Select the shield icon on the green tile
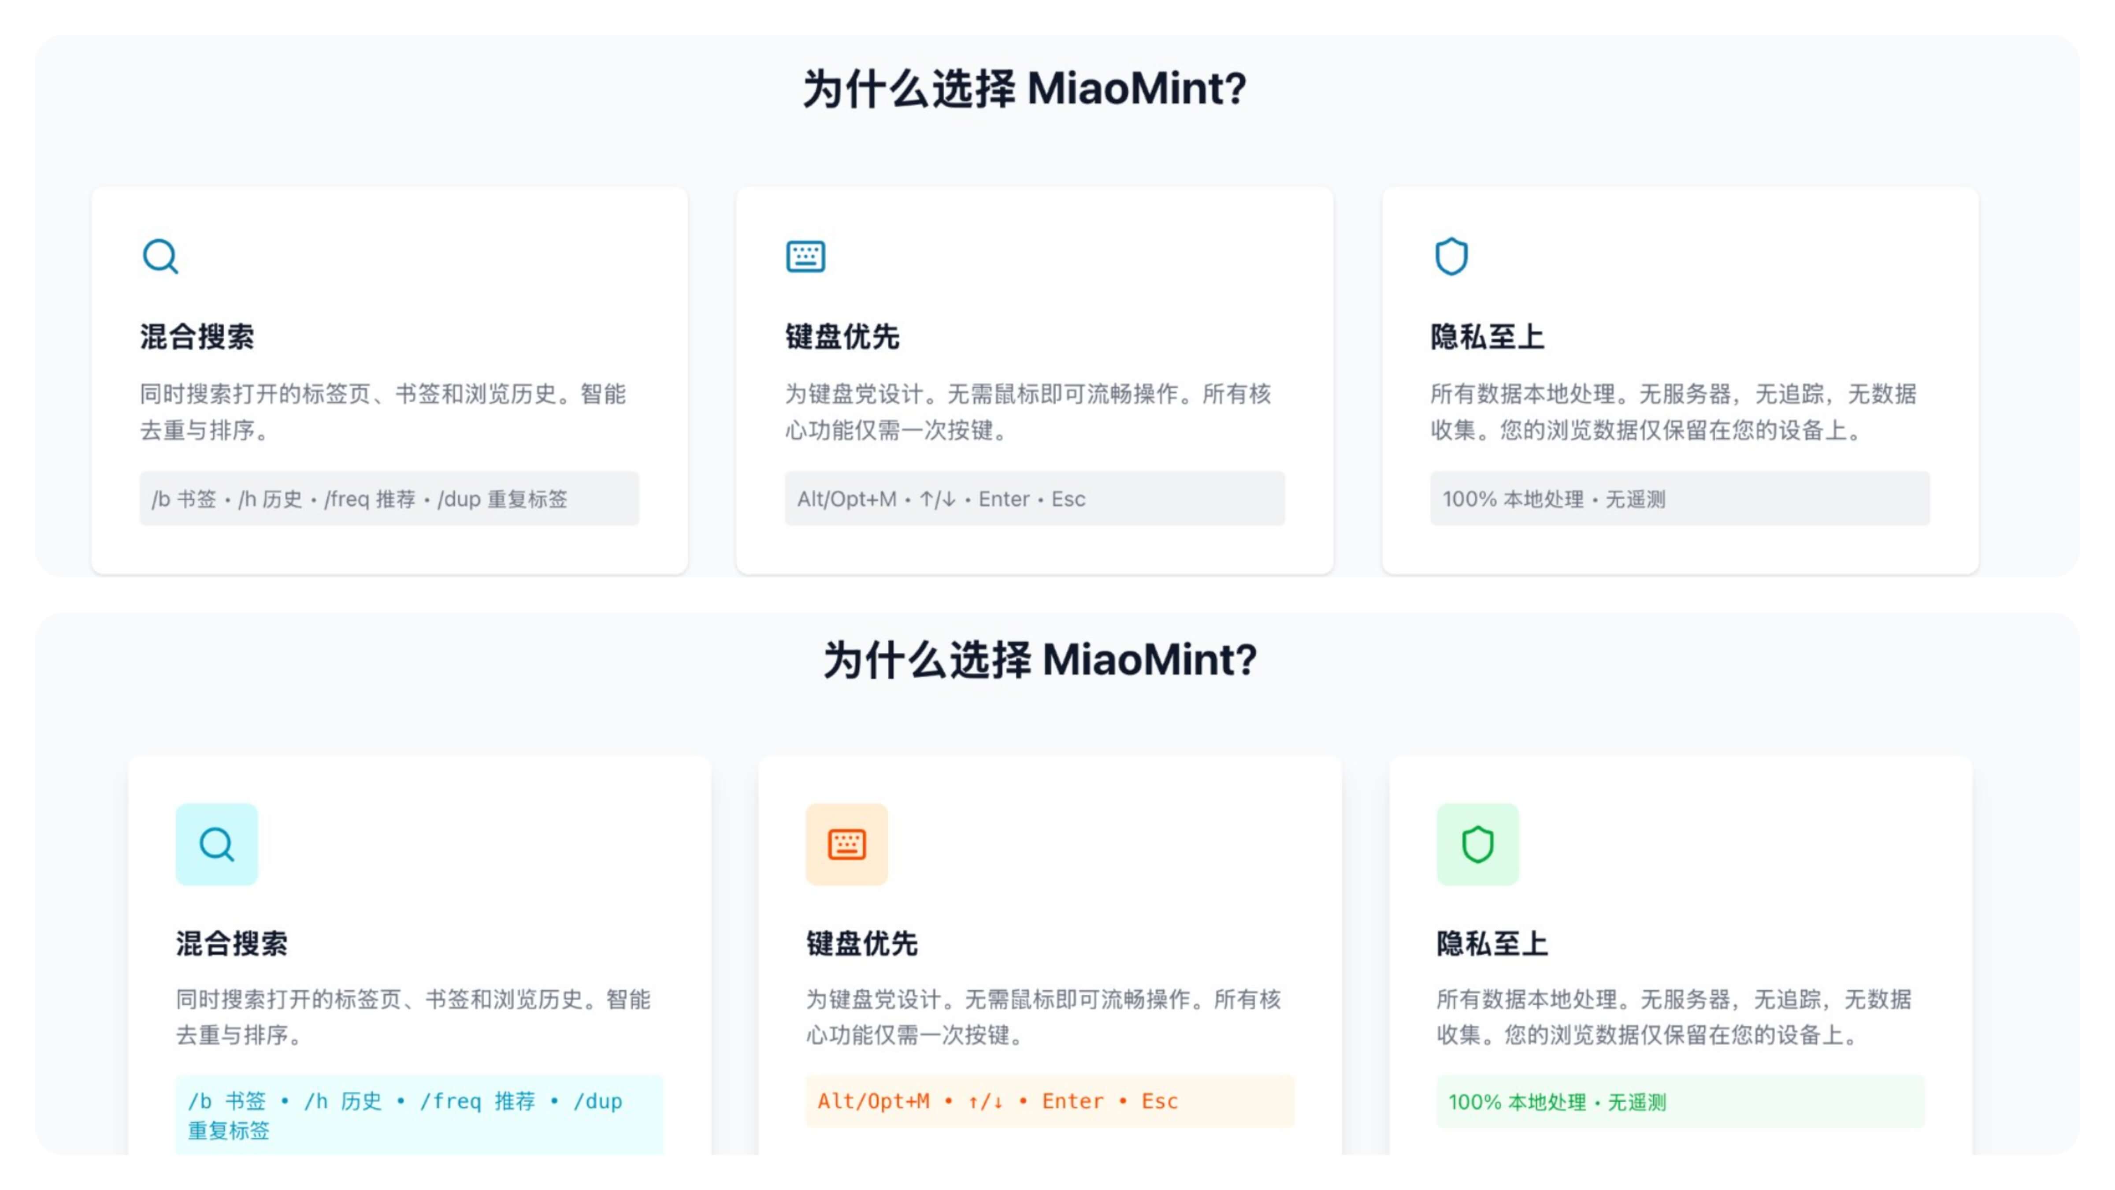 tap(1477, 844)
